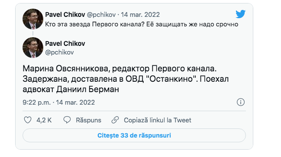This screenshot has height=157, width=281.
Task: Click the Răspuns reply label
Action: pos(88,120)
